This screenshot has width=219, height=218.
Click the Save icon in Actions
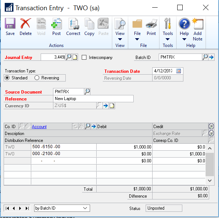[x=10, y=27]
